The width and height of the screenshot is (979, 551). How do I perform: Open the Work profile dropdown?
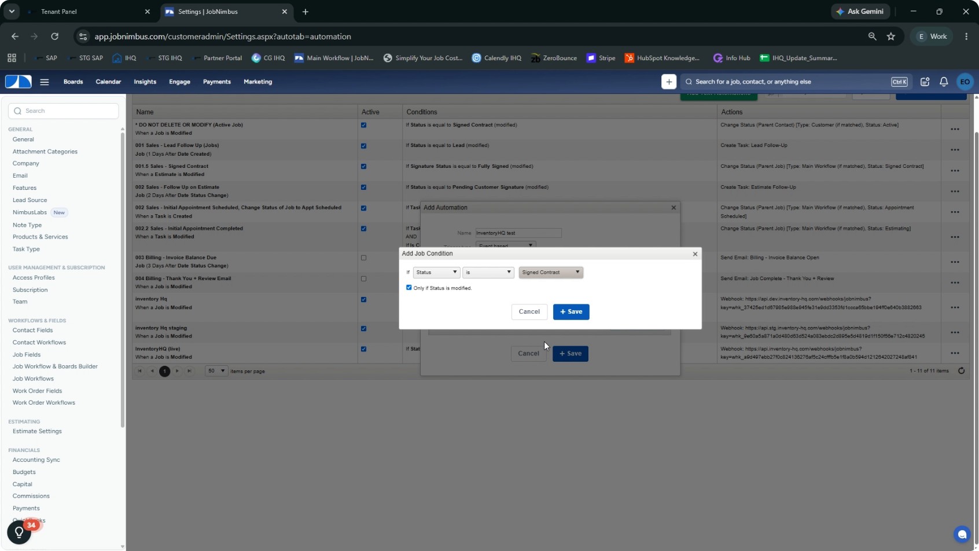tap(932, 36)
